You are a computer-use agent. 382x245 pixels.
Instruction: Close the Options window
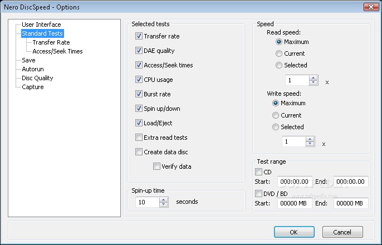pos(371,7)
